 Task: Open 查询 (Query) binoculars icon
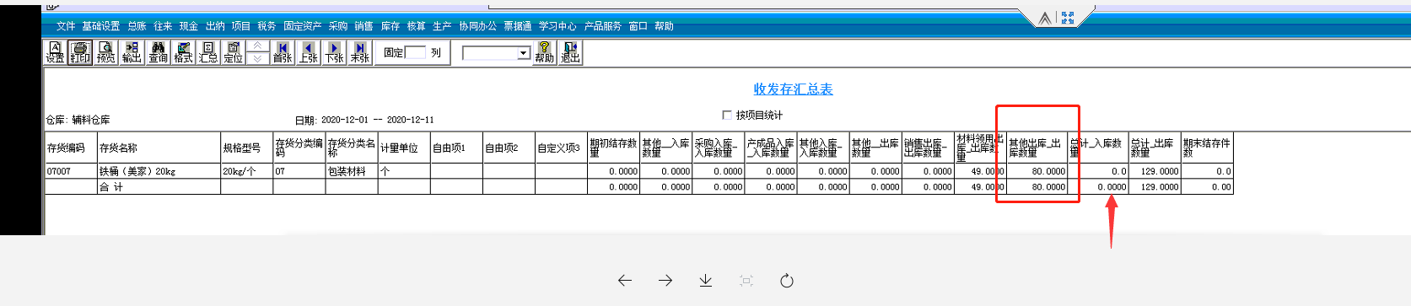158,52
